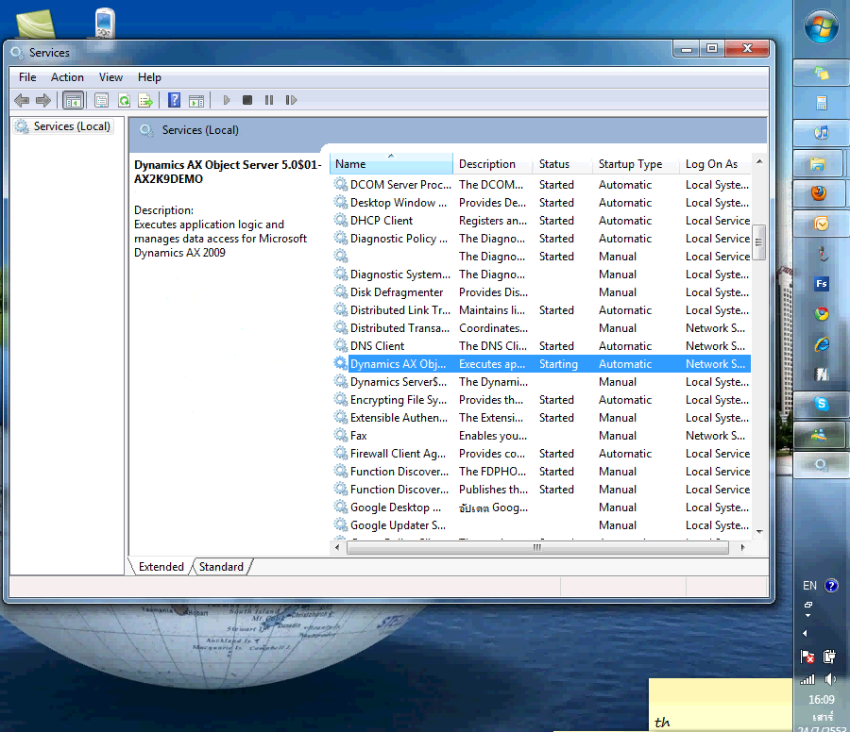Pause the selected service
850x732 pixels.
(269, 100)
